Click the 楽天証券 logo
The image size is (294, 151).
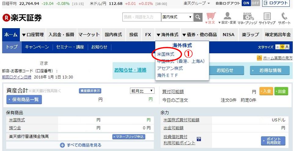tap(22, 18)
